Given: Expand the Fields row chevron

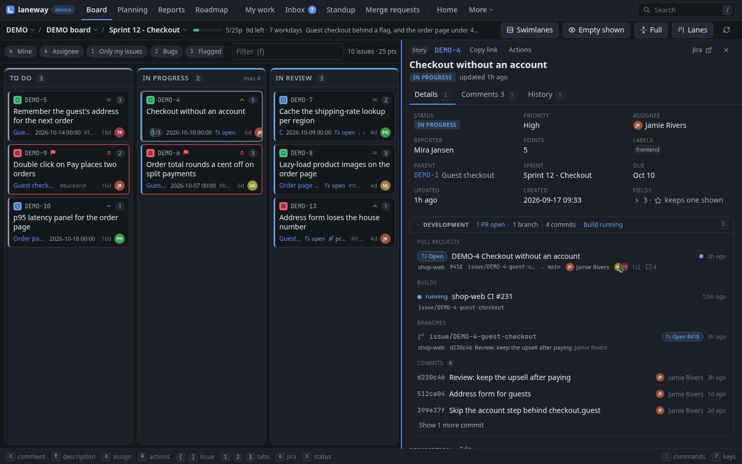Looking at the screenshot, I should pyautogui.click(x=637, y=201).
